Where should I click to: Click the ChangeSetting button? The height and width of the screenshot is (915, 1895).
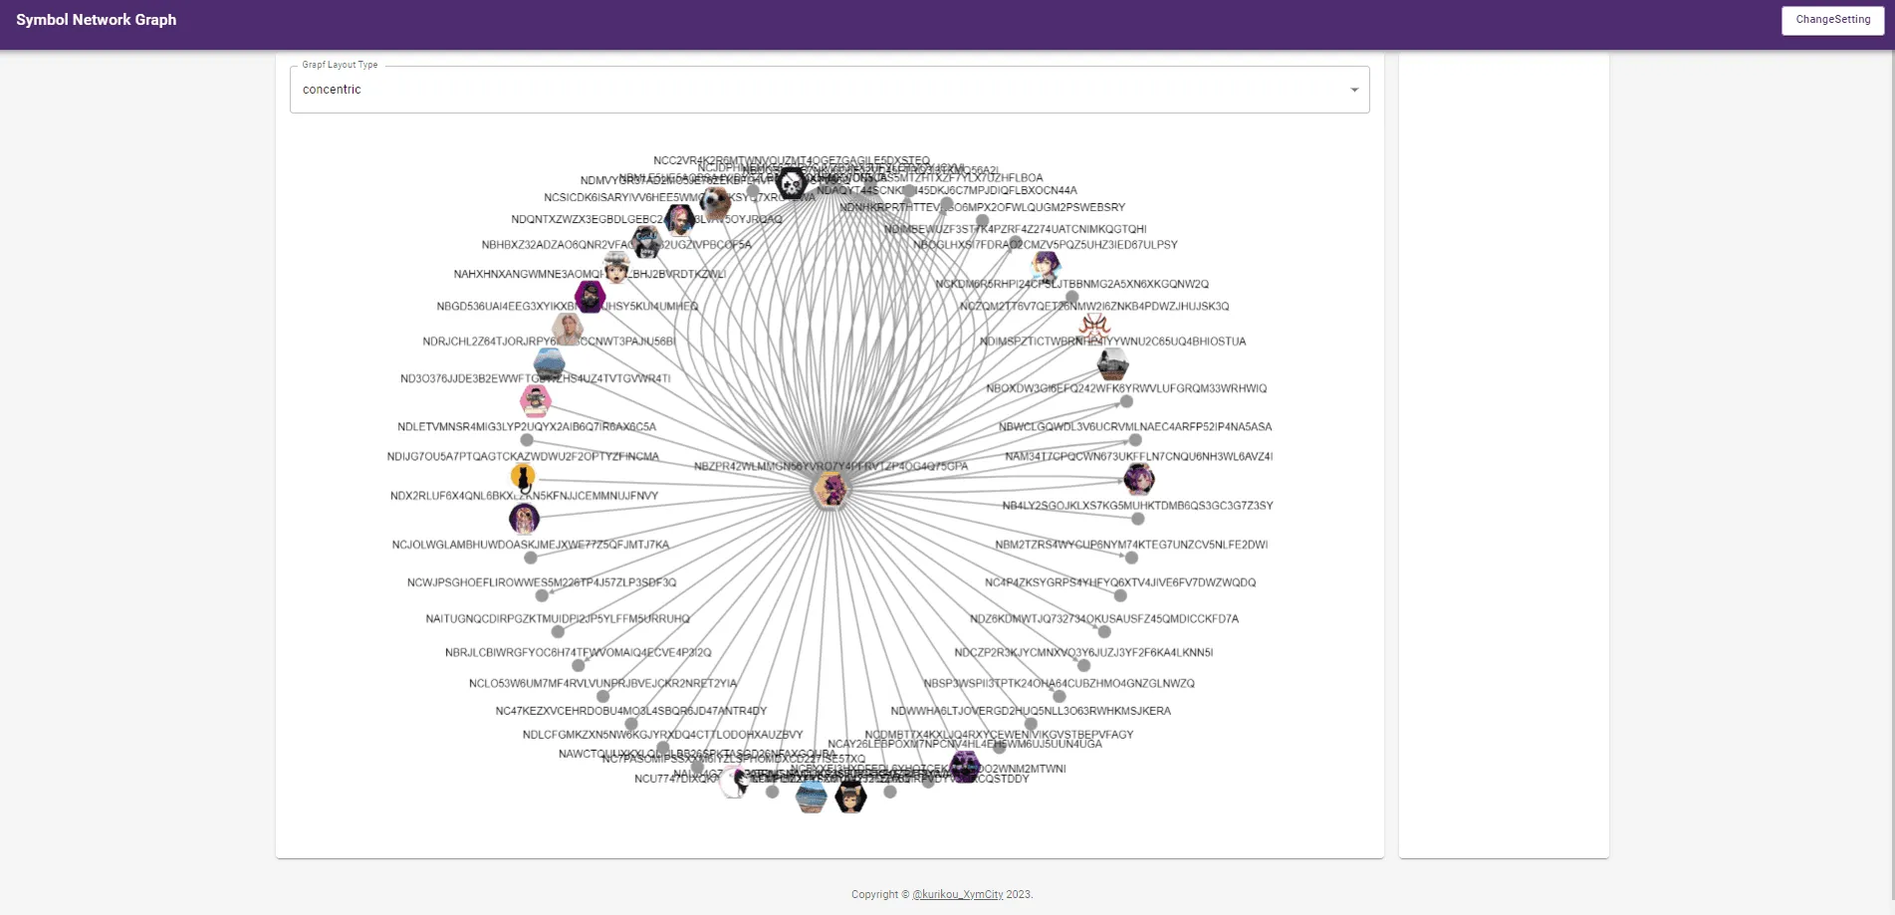pyautogui.click(x=1832, y=20)
